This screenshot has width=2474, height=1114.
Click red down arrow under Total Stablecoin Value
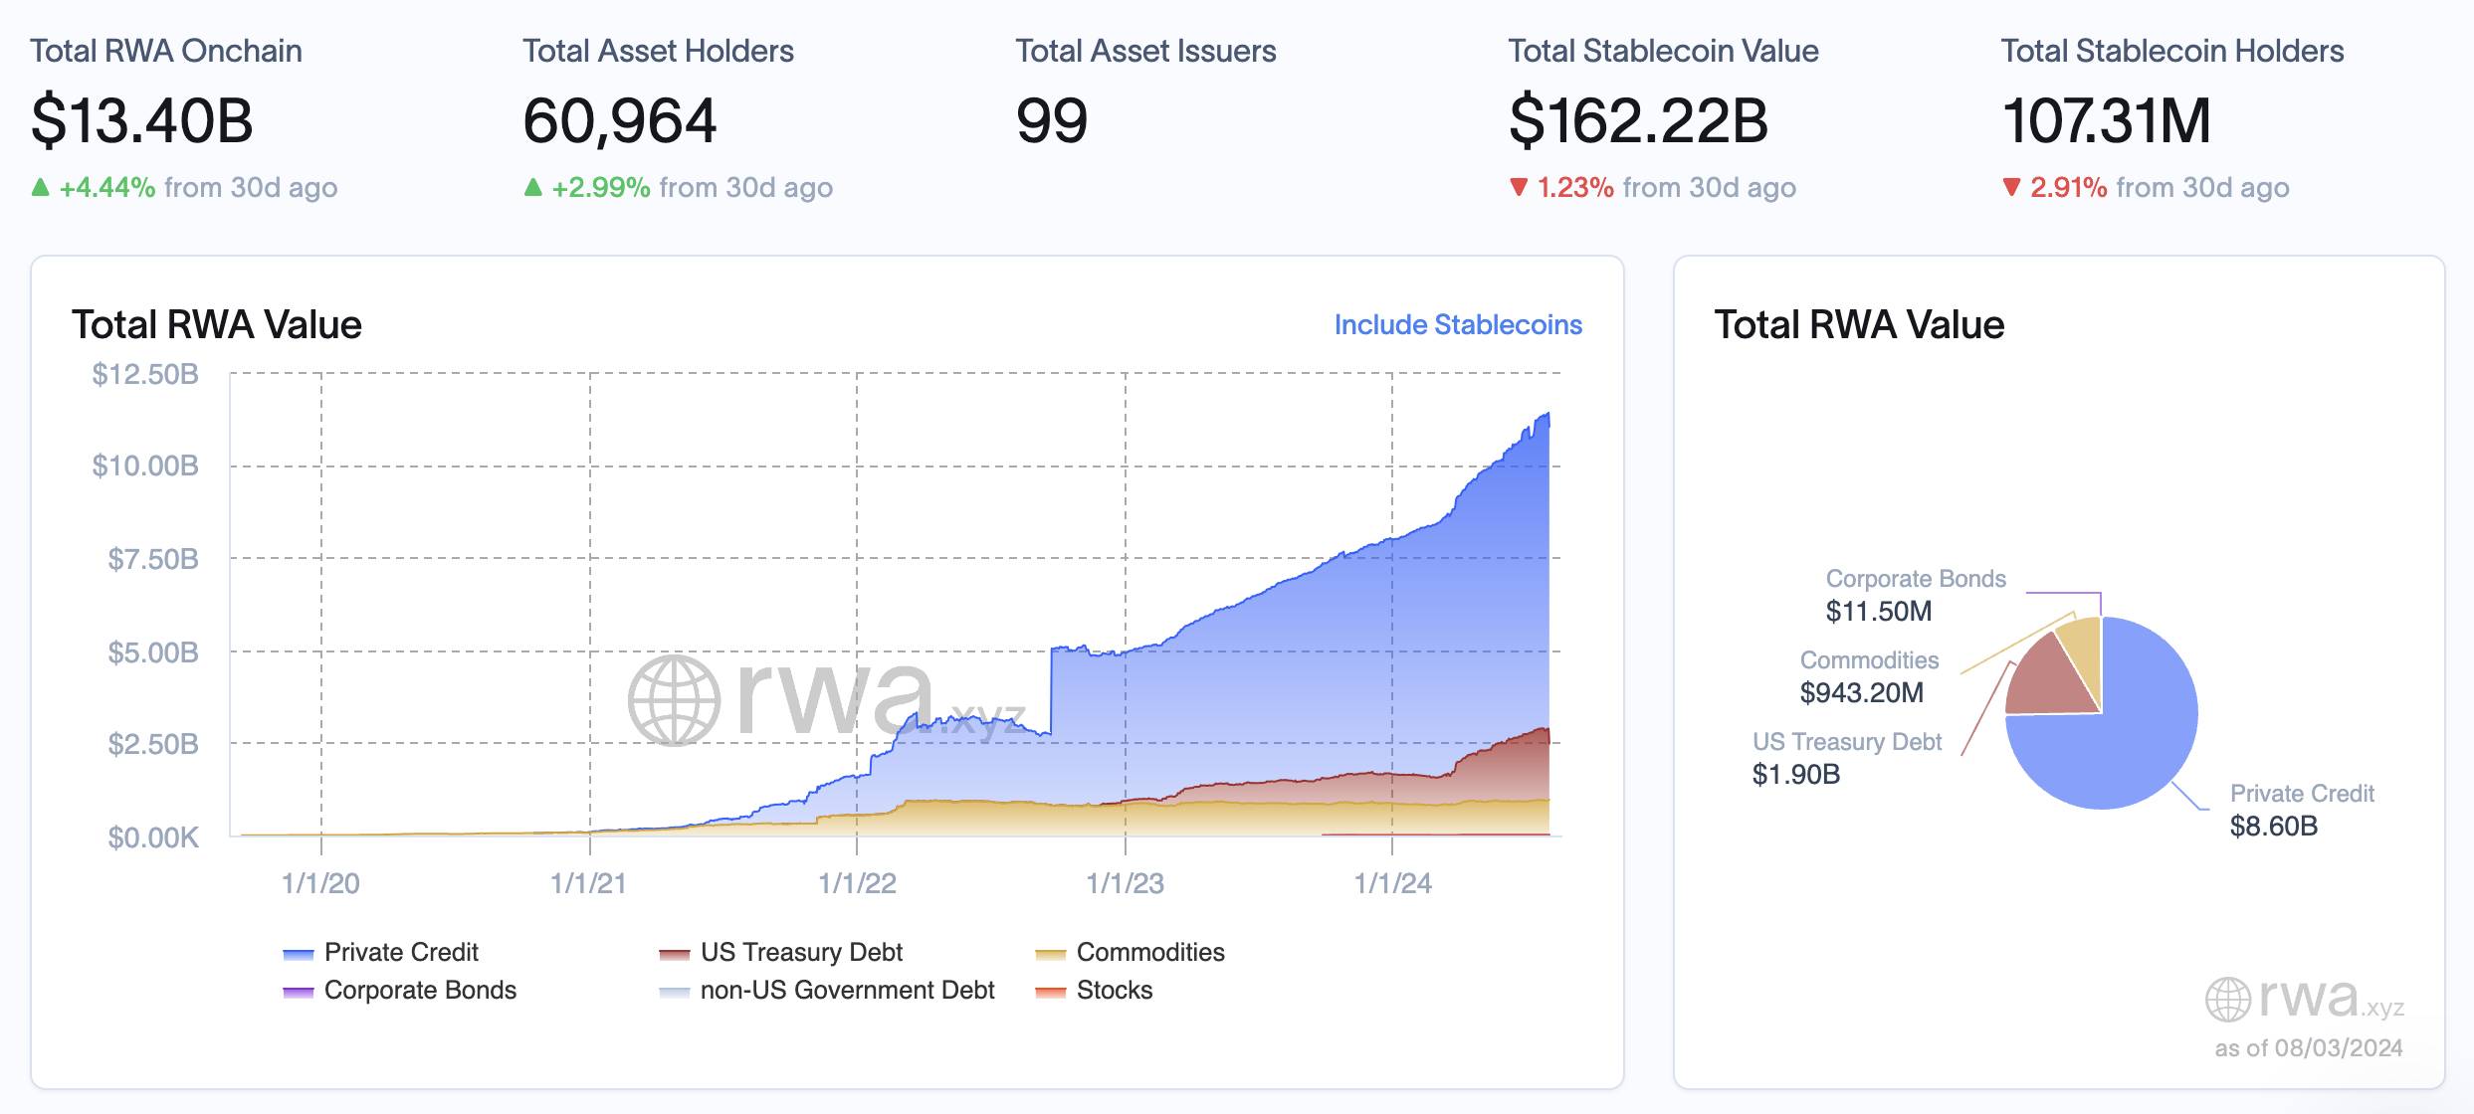(1519, 187)
